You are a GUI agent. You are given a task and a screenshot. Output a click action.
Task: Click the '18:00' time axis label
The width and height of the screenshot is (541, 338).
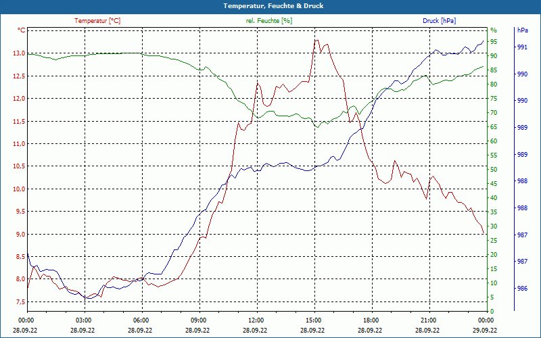(x=370, y=320)
